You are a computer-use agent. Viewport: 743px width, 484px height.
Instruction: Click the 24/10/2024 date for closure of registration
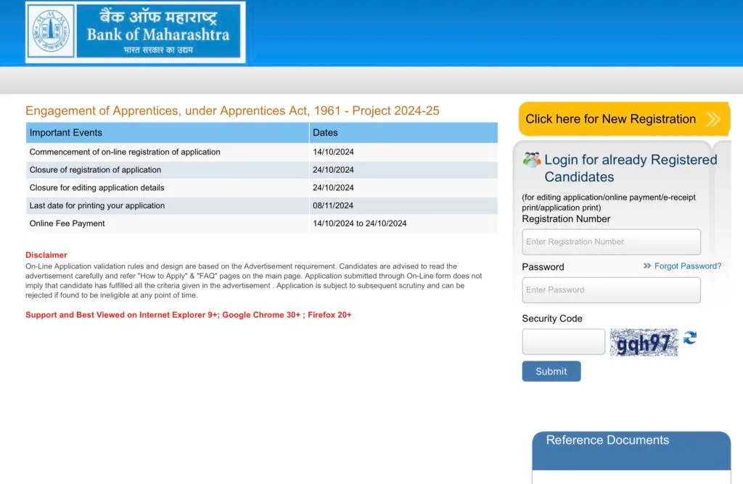tap(333, 170)
